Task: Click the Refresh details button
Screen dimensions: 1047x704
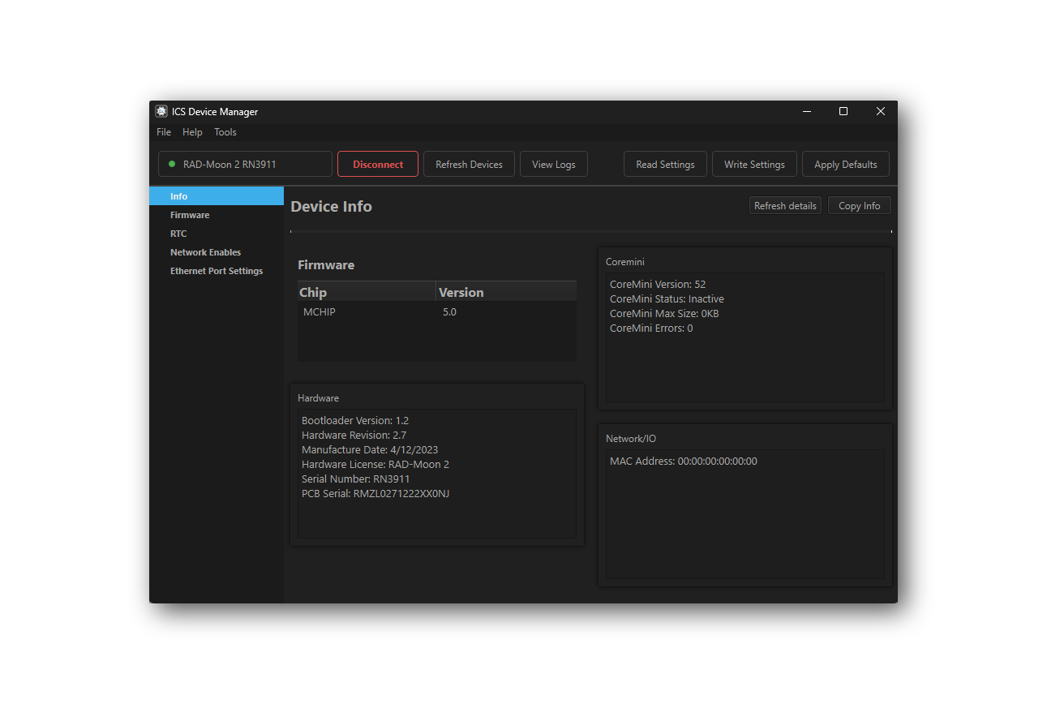Action: 785,206
